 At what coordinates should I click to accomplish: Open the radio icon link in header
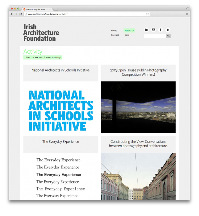(146, 30)
